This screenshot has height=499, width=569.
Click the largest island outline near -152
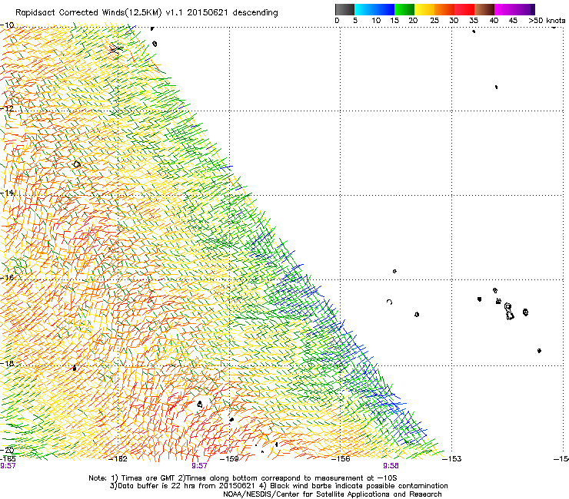[x=509, y=312]
